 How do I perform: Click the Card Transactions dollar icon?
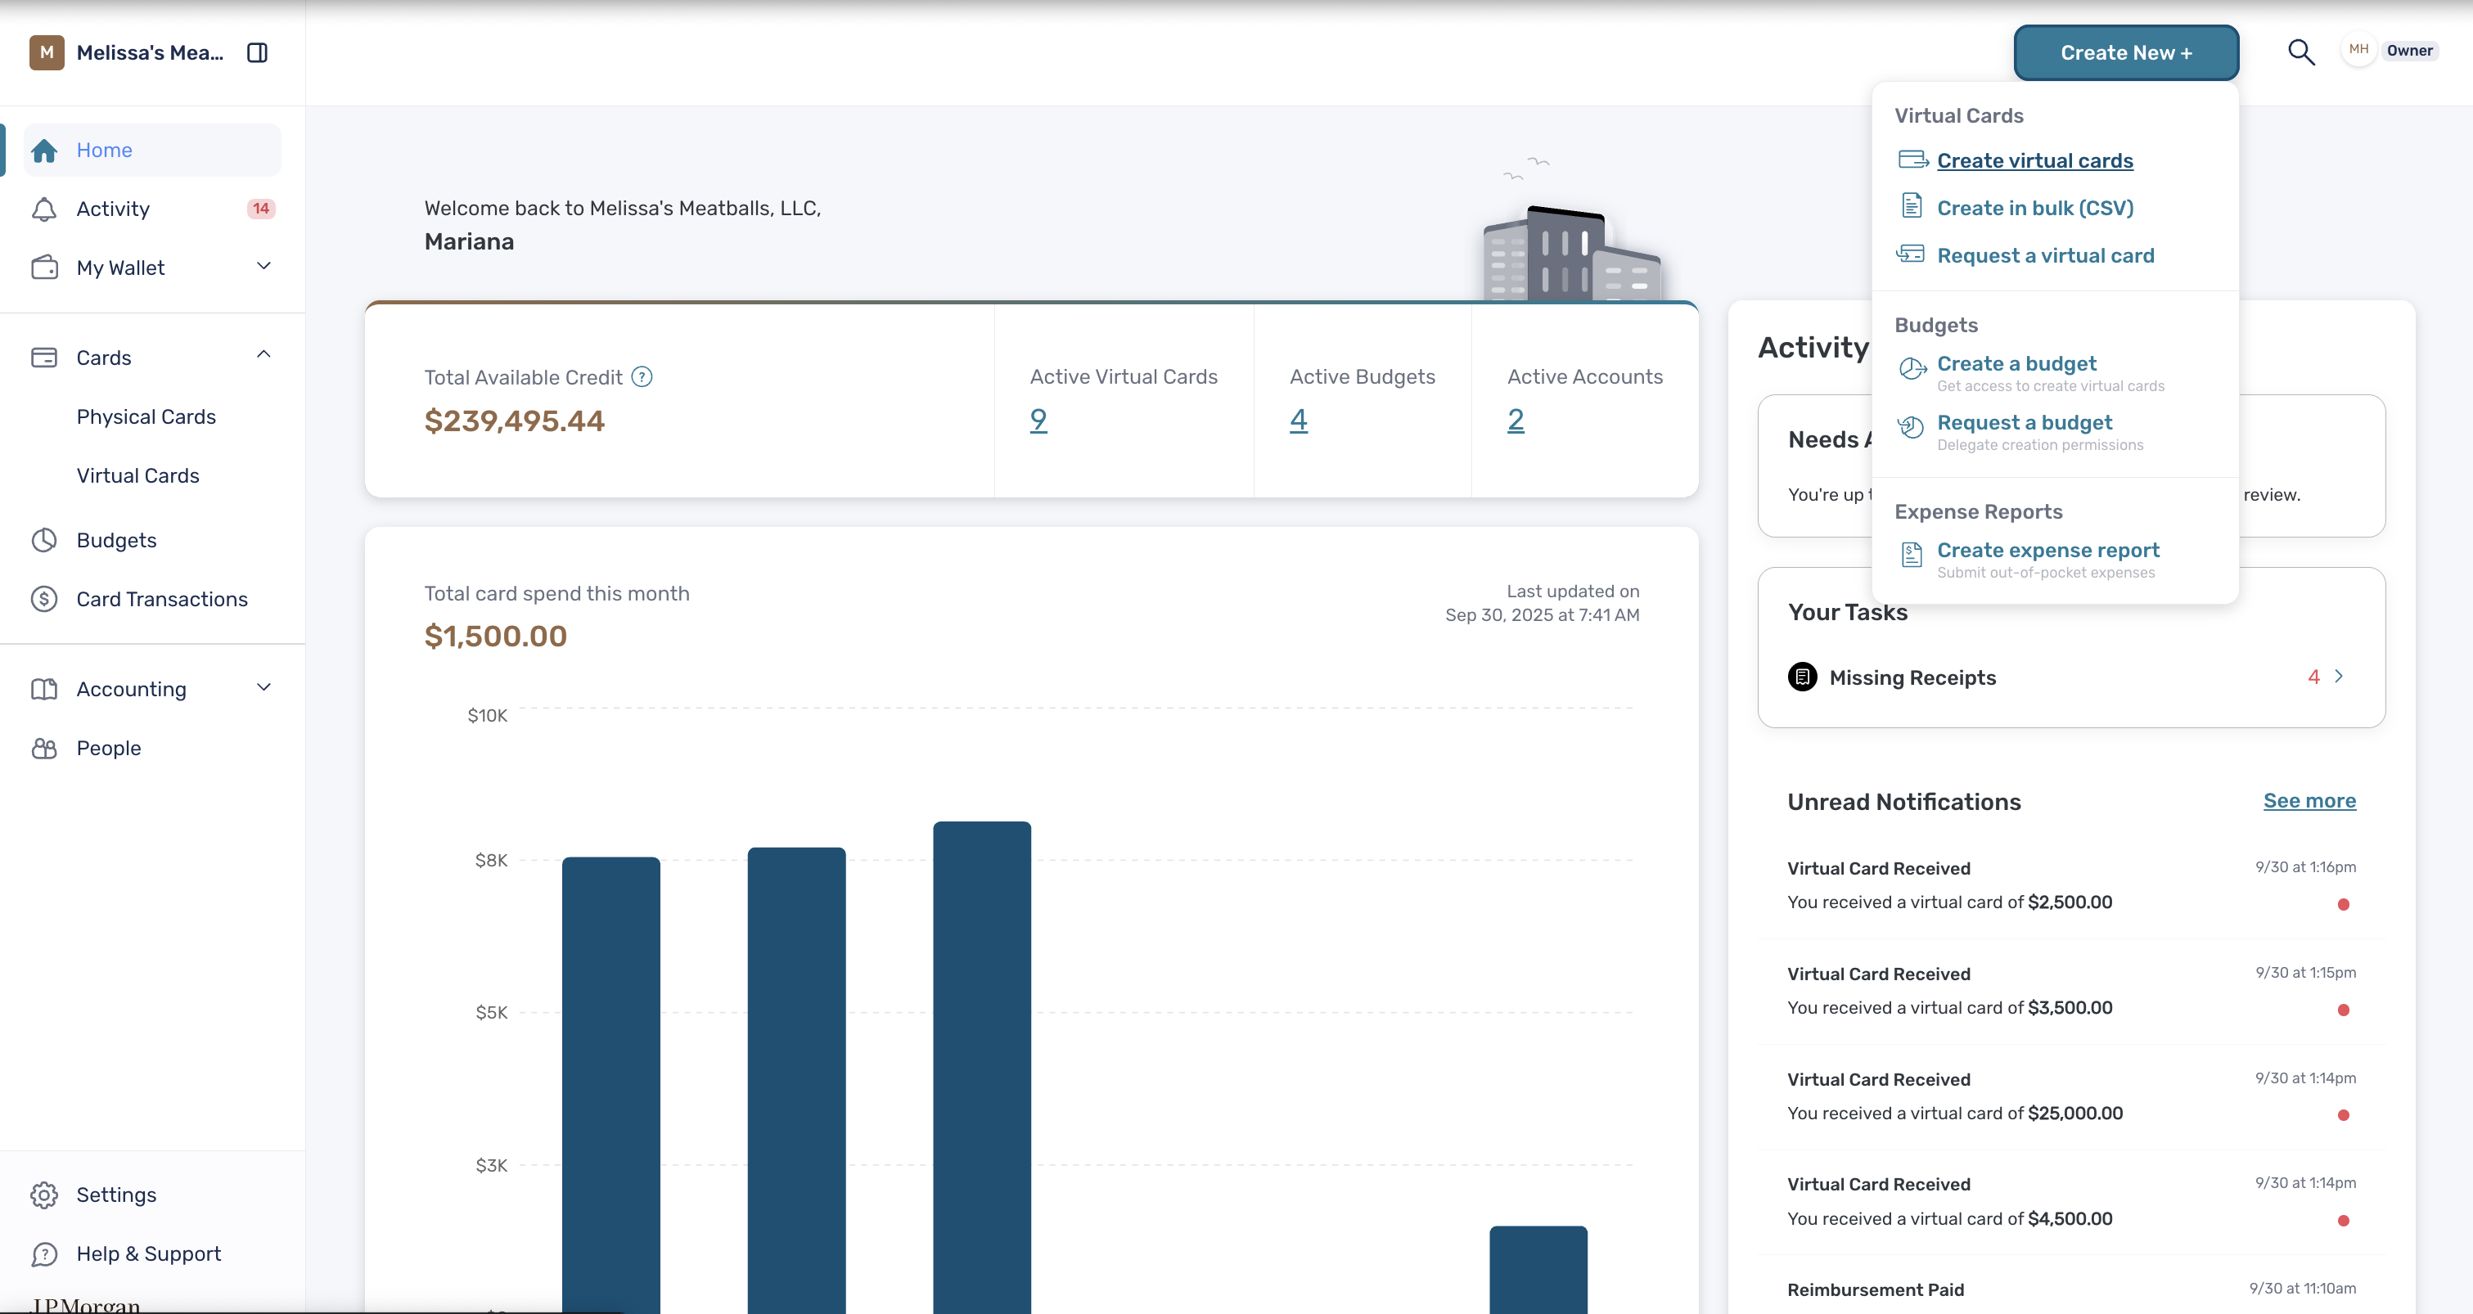44,599
